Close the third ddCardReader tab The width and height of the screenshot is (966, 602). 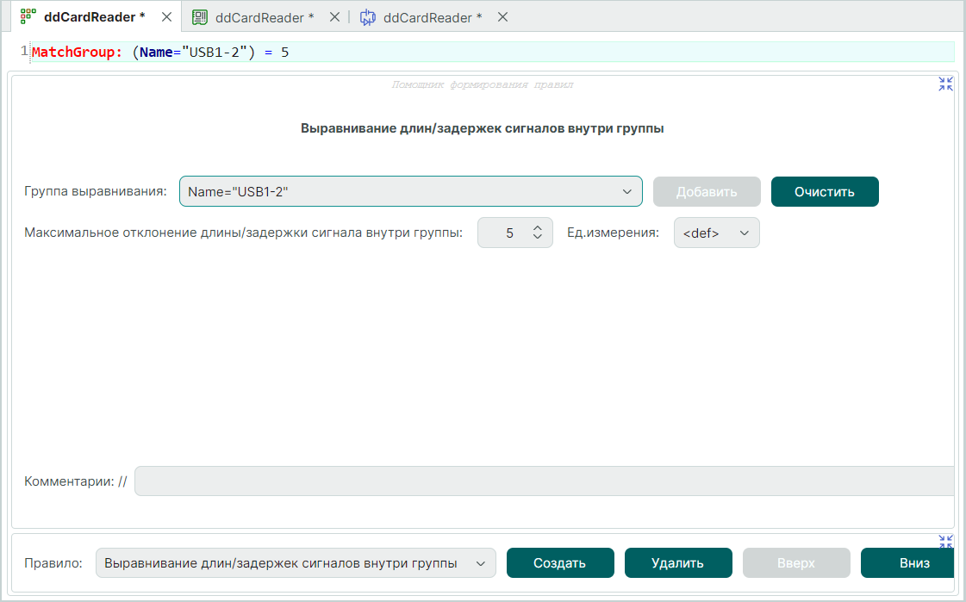tap(502, 16)
